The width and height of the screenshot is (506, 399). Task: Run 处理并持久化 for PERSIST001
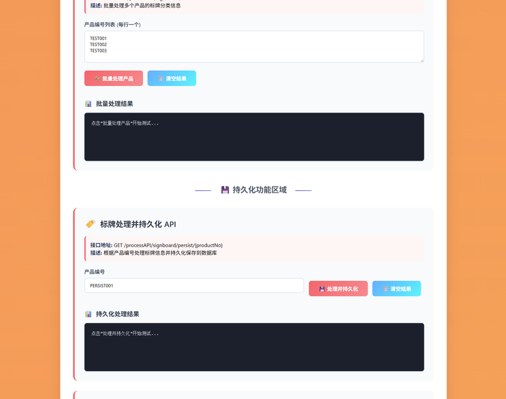point(338,289)
